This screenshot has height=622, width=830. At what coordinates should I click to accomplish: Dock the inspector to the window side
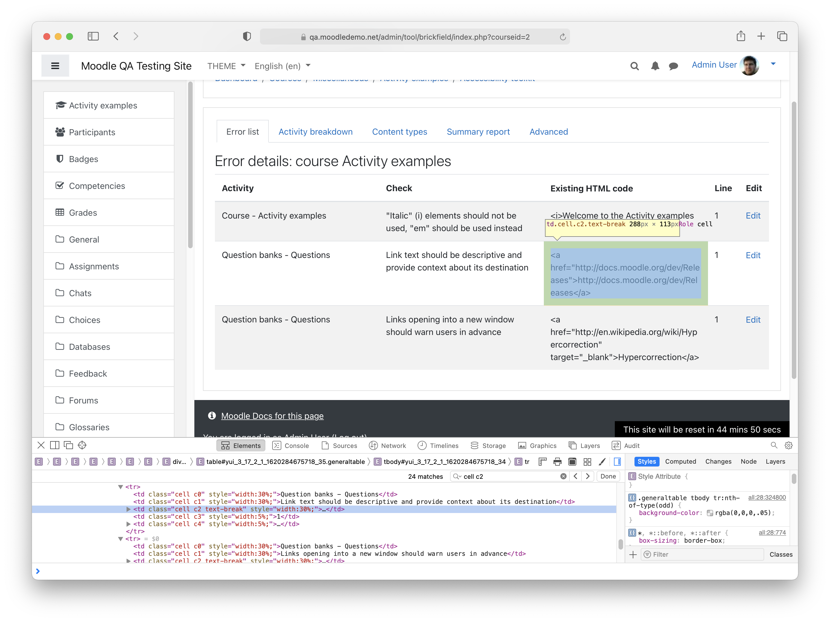tap(55, 445)
